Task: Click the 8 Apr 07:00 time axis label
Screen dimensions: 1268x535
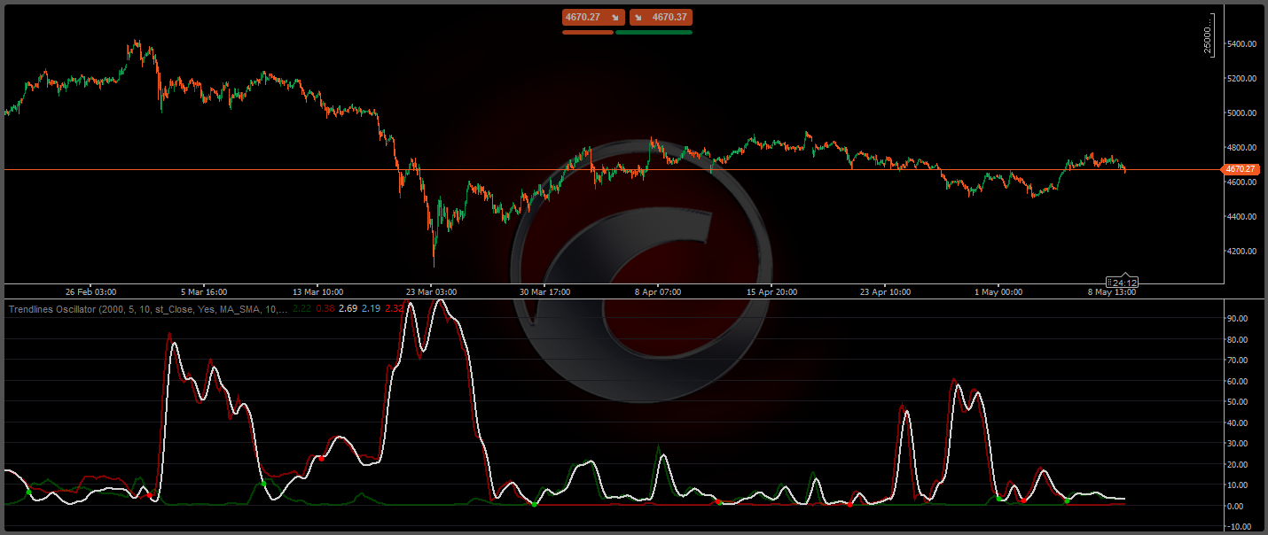Action: pyautogui.click(x=658, y=291)
